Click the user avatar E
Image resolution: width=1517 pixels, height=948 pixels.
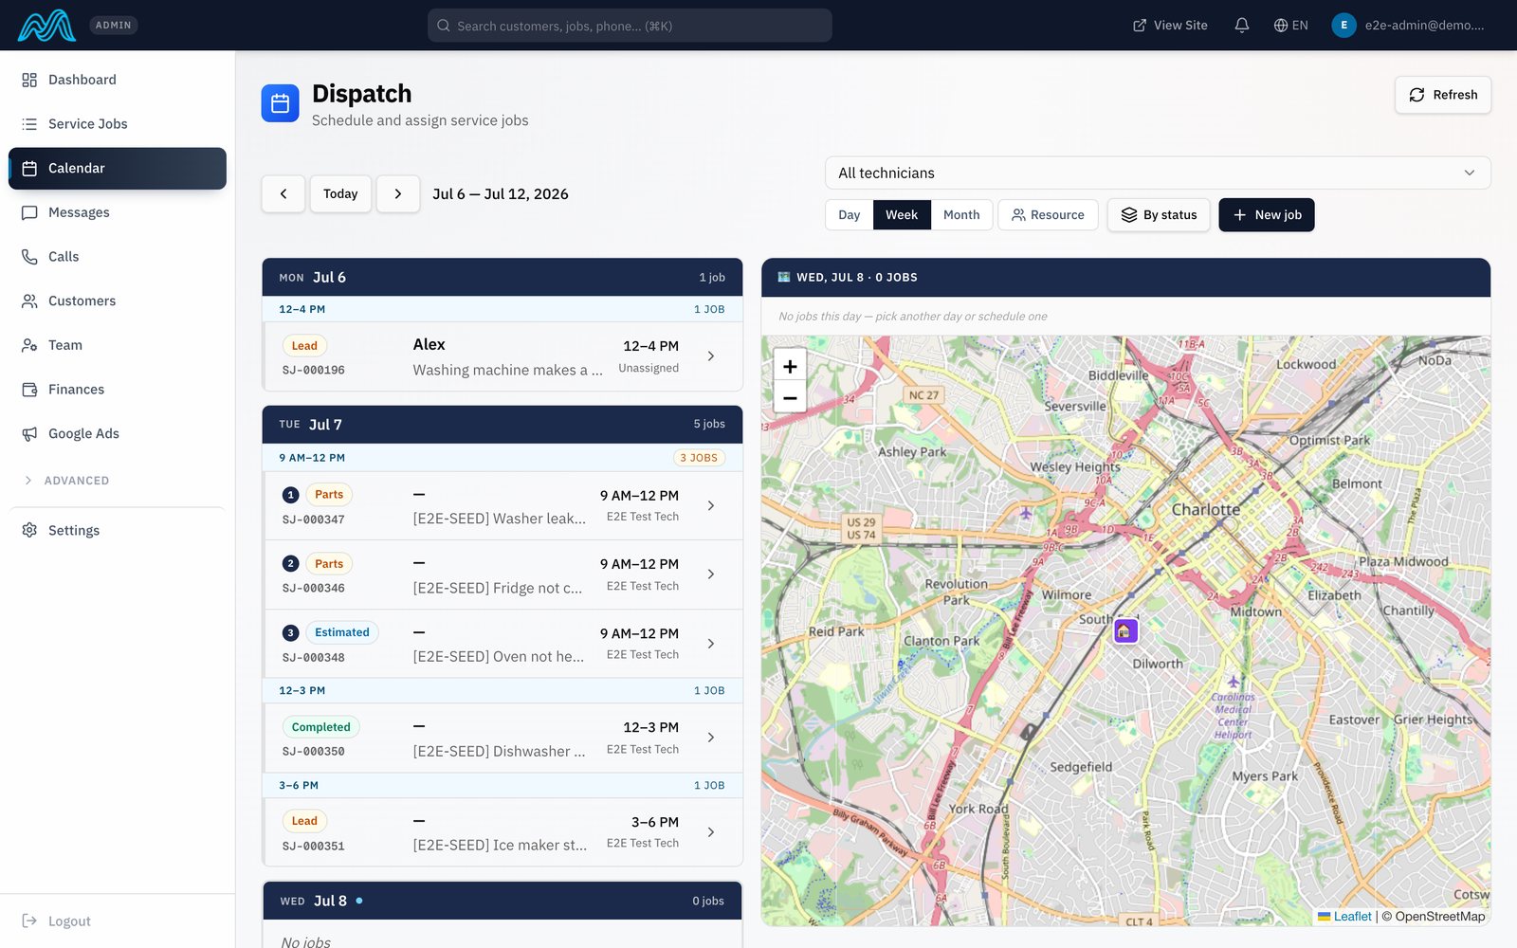click(x=1343, y=26)
